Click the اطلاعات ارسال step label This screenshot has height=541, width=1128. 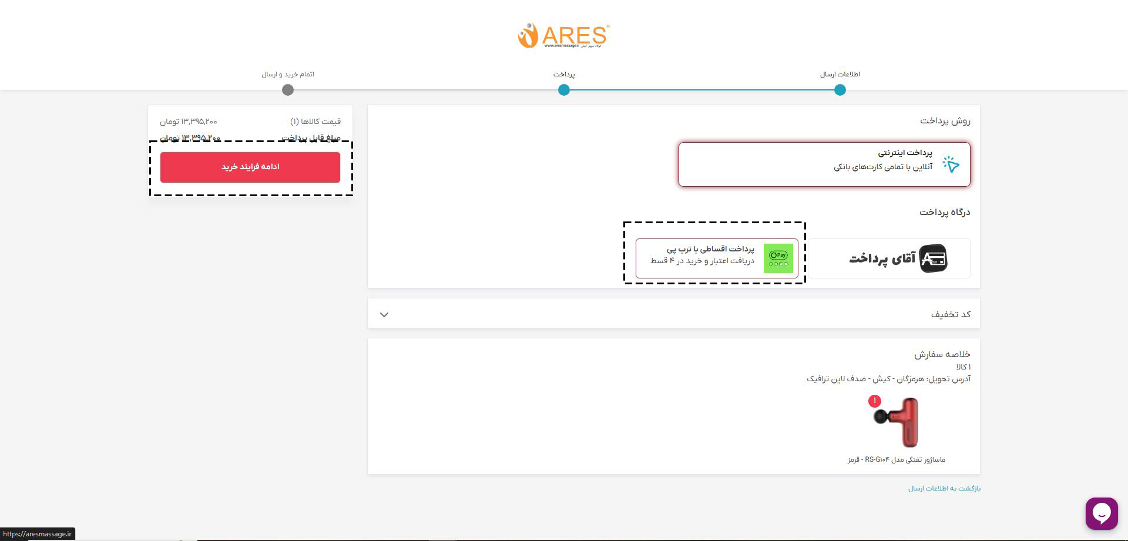pyautogui.click(x=840, y=75)
